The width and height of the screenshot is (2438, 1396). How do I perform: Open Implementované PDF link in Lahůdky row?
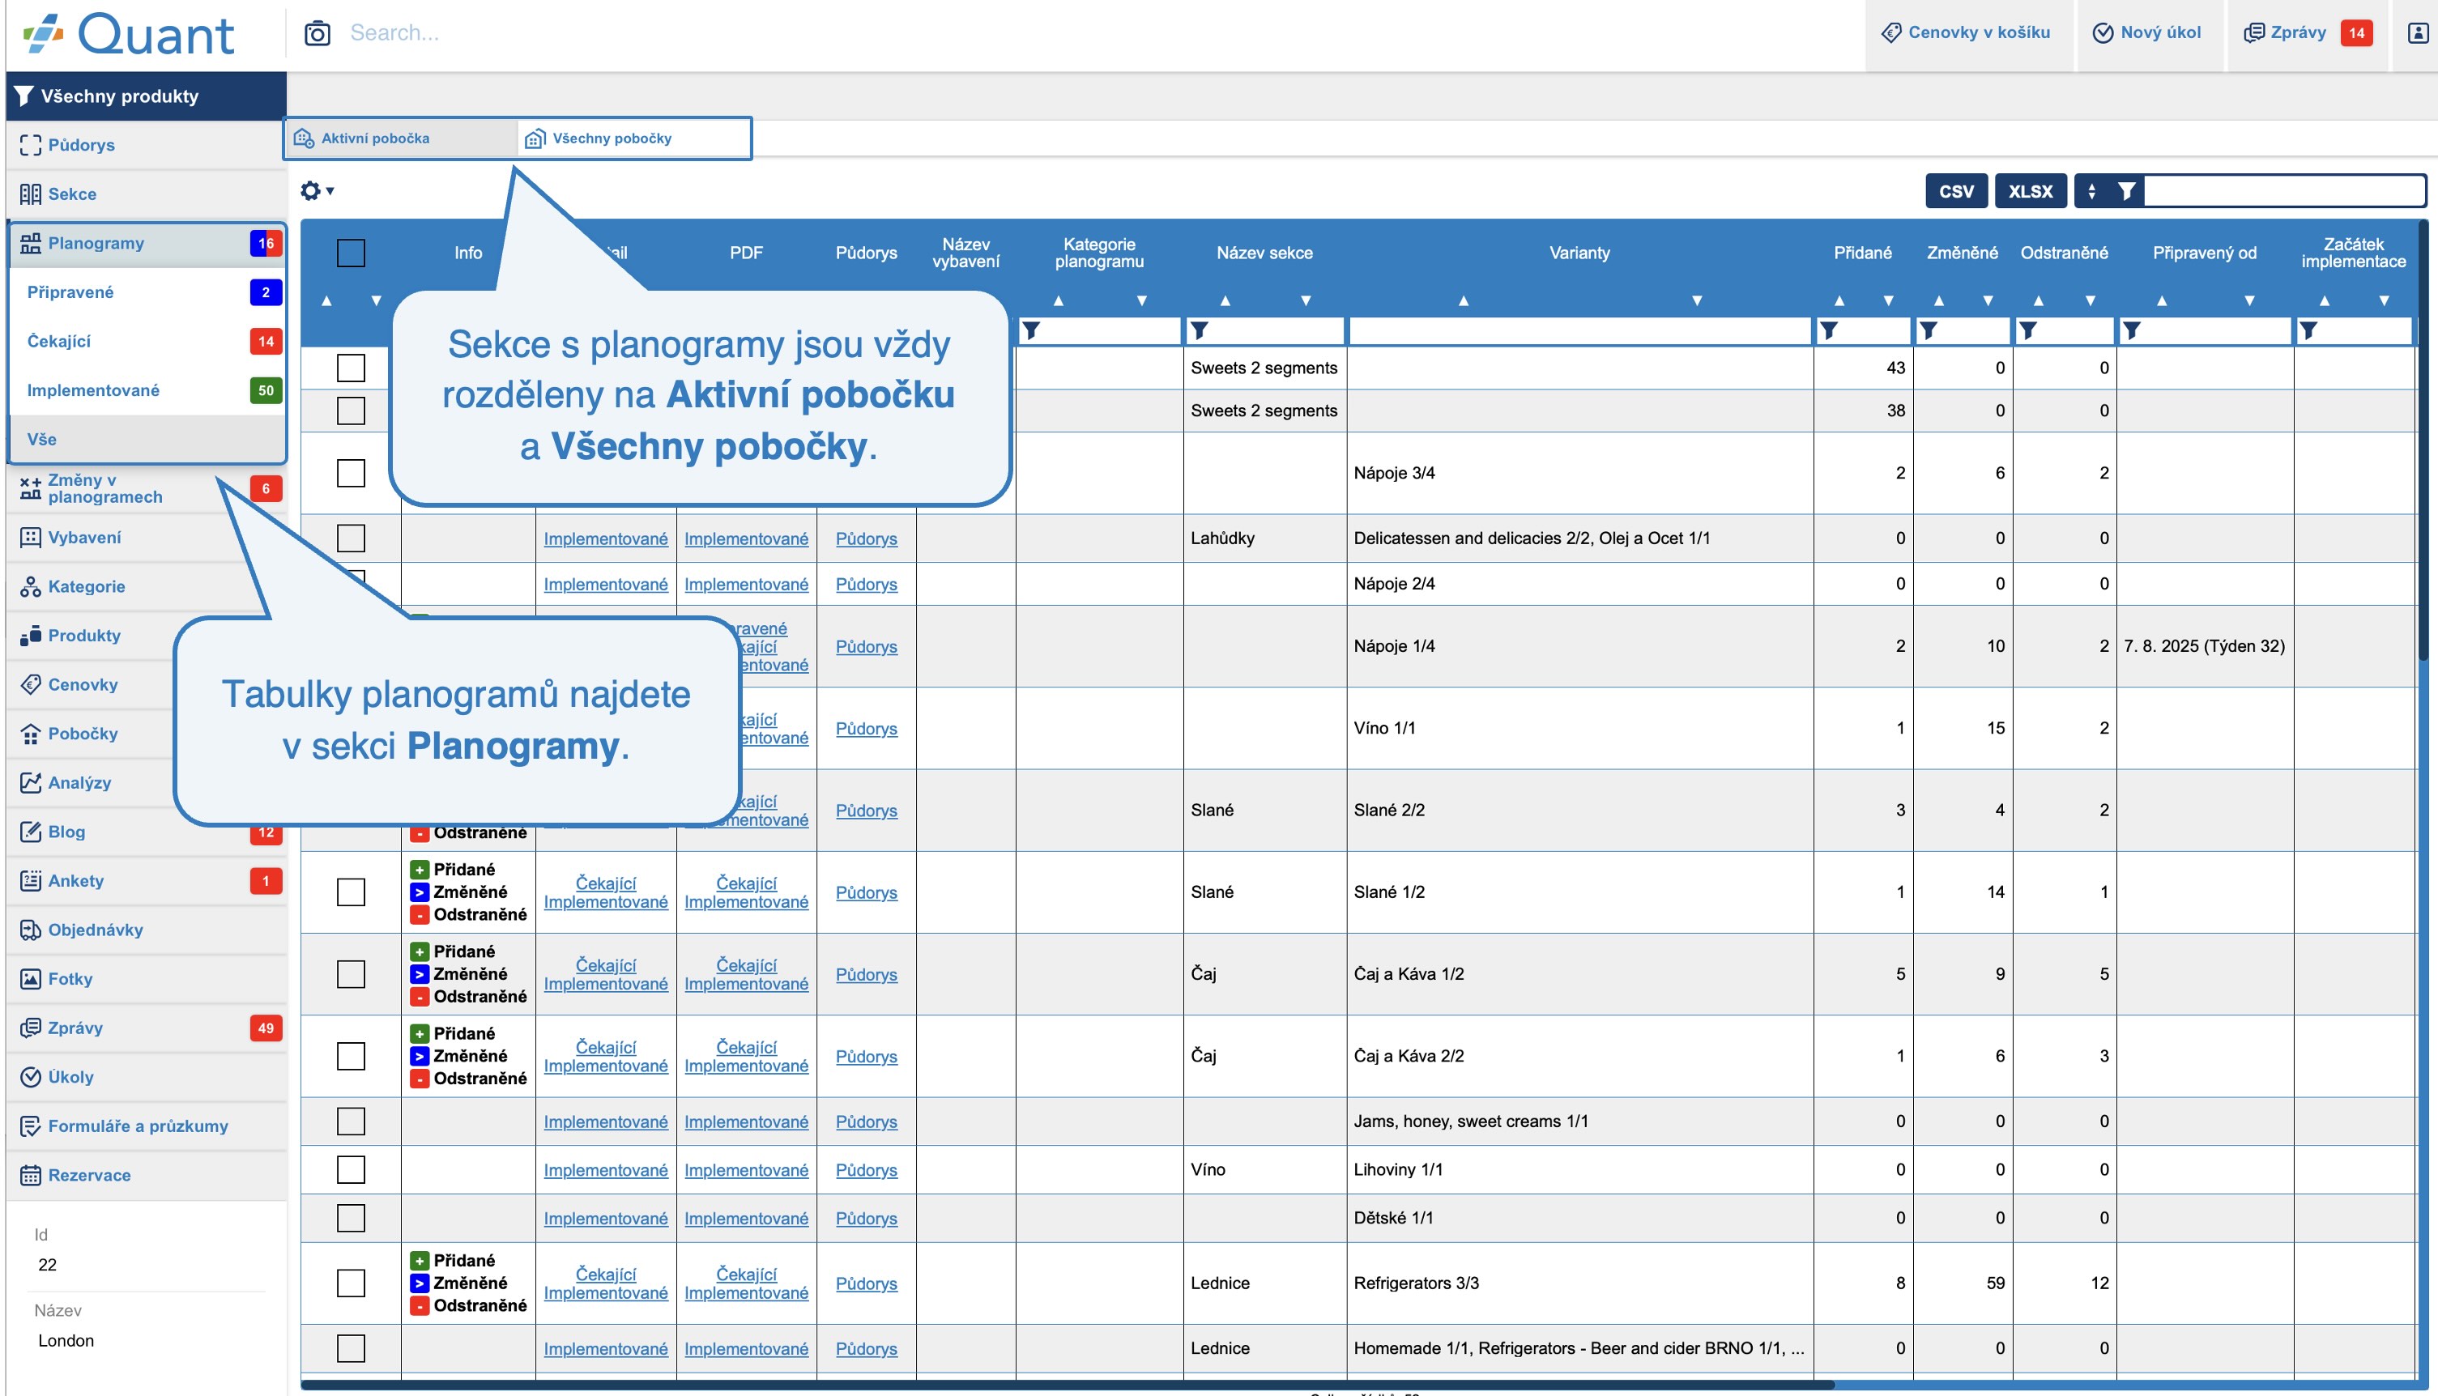pyautogui.click(x=746, y=538)
